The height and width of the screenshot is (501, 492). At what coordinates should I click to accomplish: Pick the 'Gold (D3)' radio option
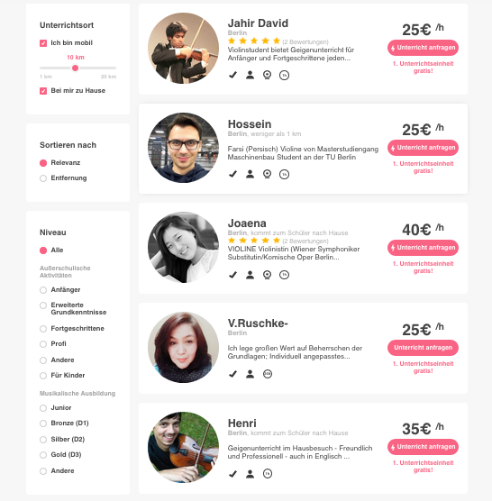point(43,455)
